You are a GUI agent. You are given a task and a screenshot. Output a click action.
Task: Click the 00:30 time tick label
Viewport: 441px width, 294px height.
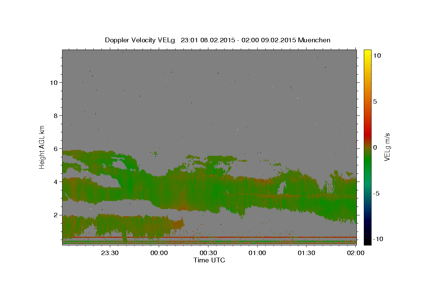pos(208,253)
